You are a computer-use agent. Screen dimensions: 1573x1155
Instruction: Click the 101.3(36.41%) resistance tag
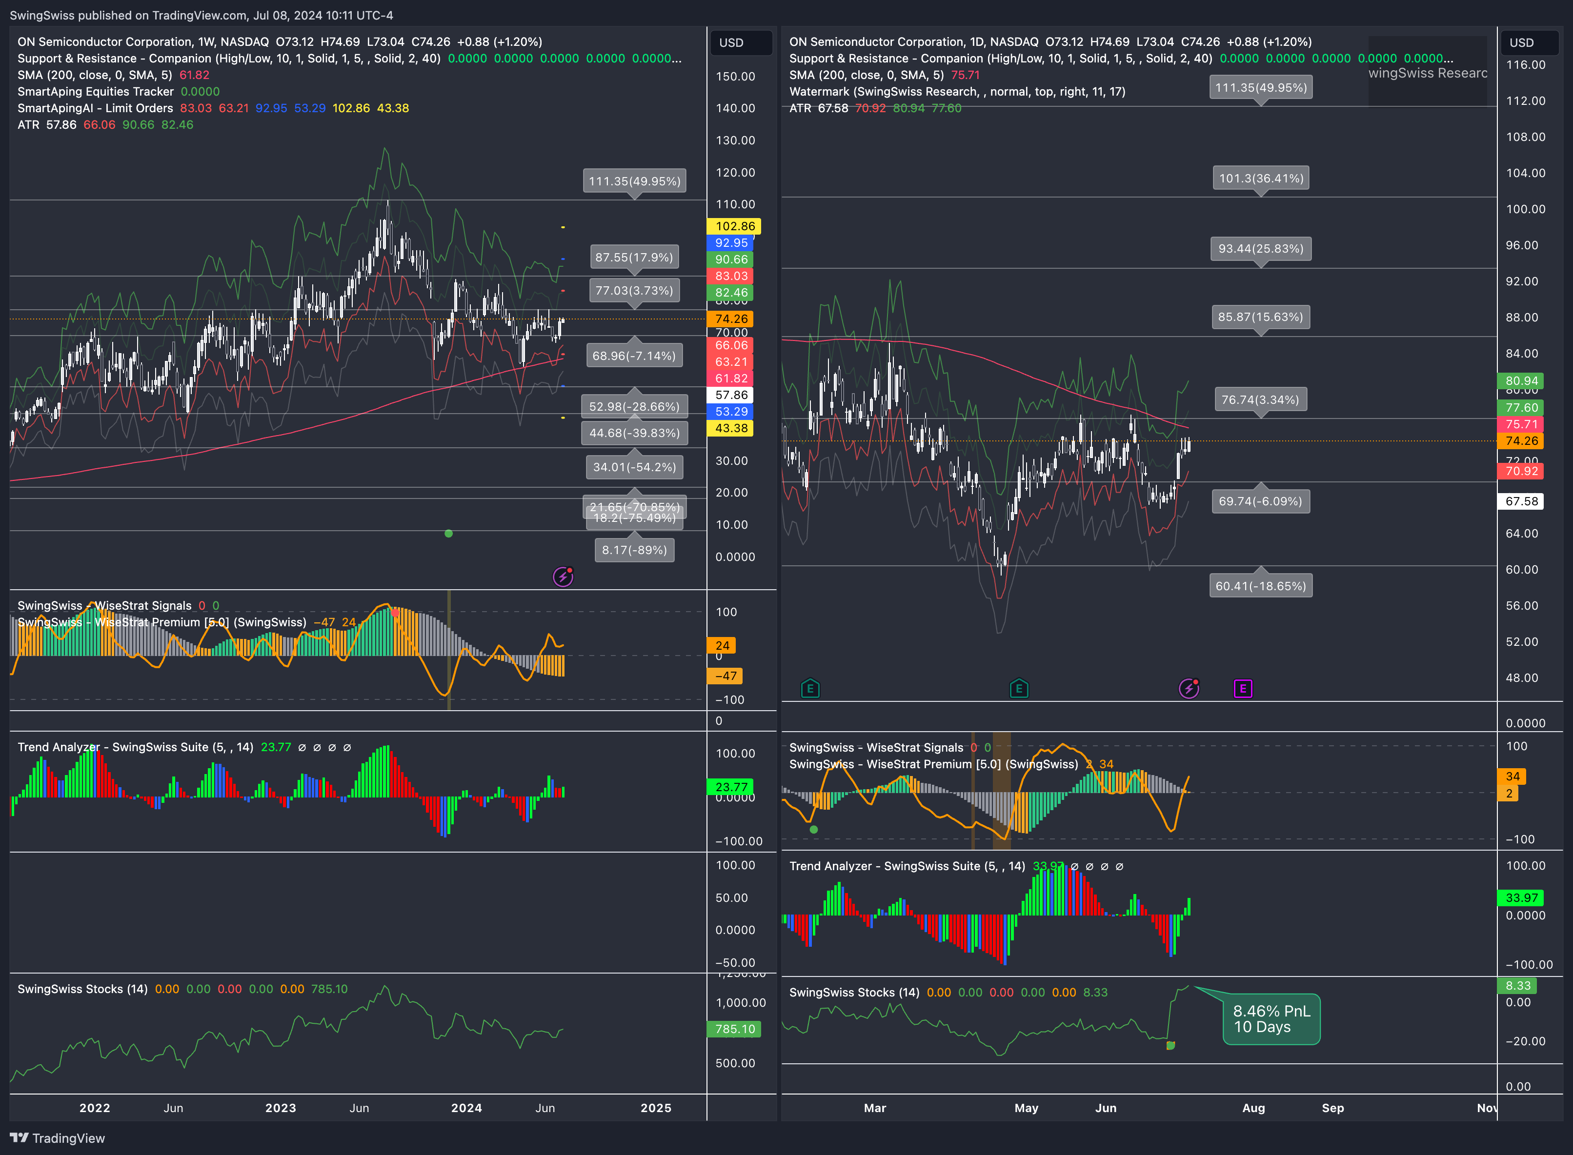pos(1261,179)
